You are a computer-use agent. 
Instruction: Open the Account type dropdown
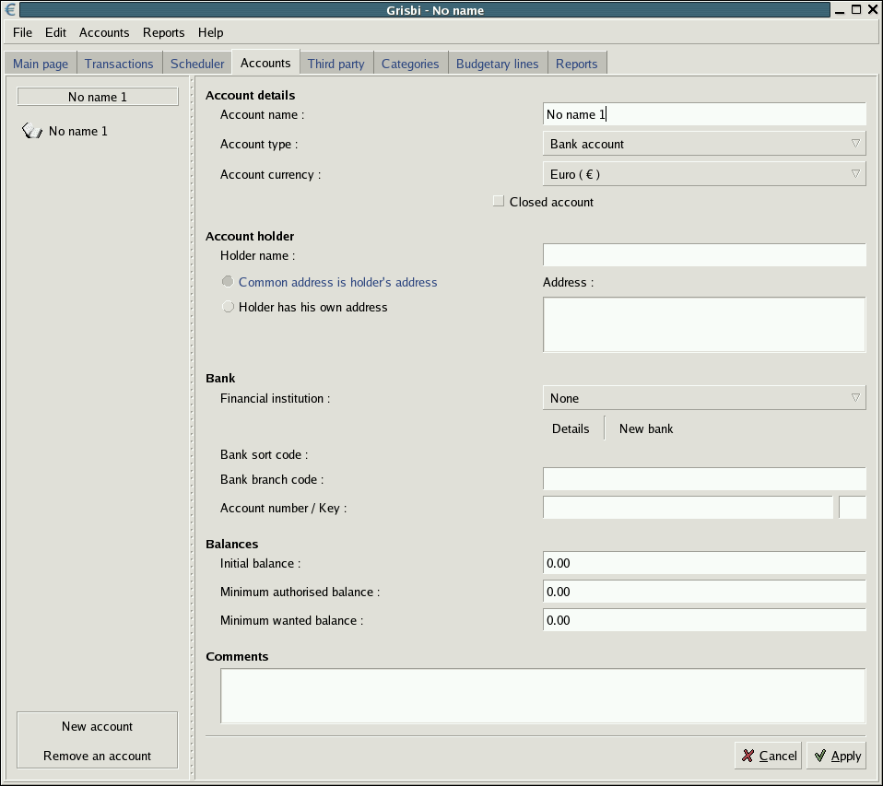pos(704,144)
